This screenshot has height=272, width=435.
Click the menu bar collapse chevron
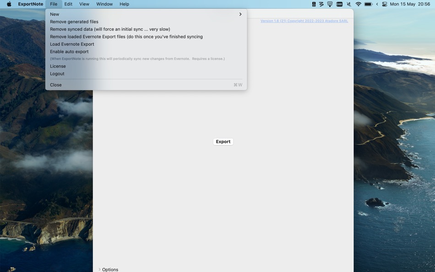click(x=377, y=4)
